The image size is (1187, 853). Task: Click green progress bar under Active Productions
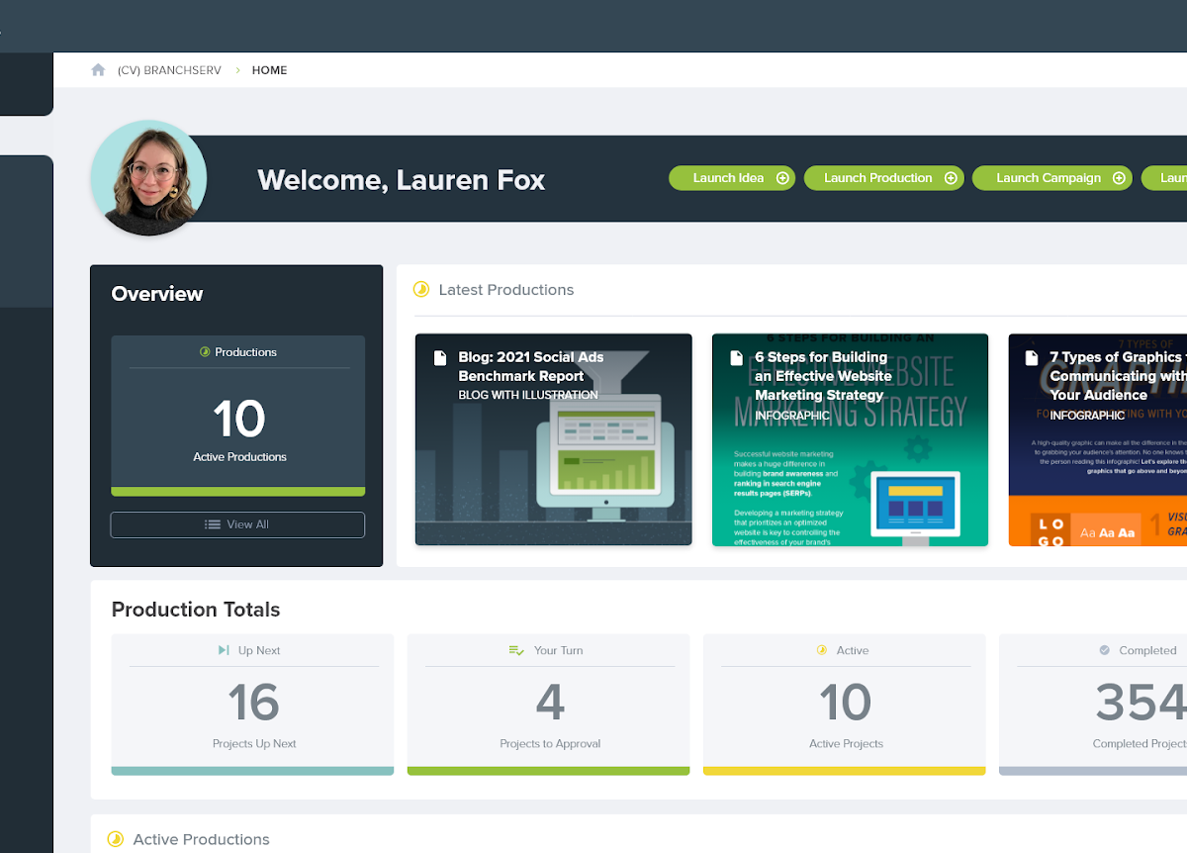tap(237, 491)
